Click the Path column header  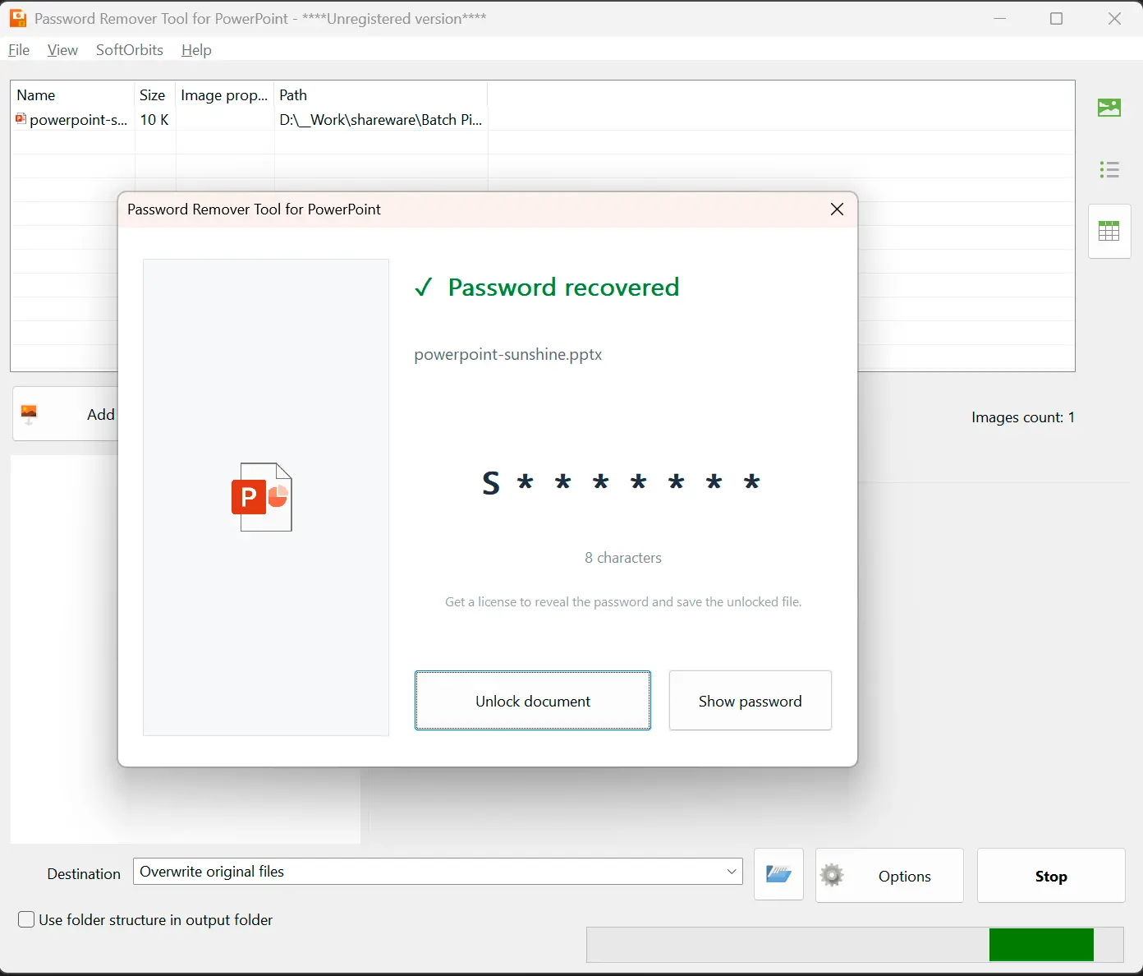(381, 95)
